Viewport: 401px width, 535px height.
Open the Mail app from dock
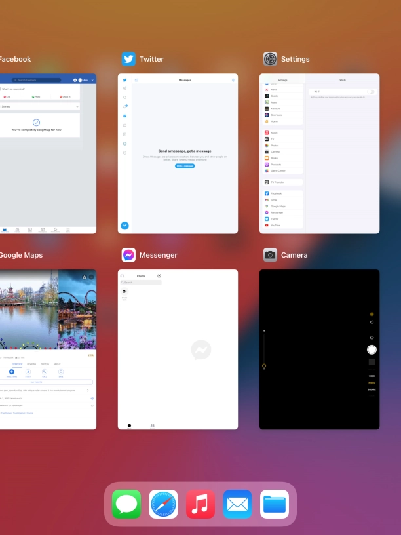tap(237, 504)
